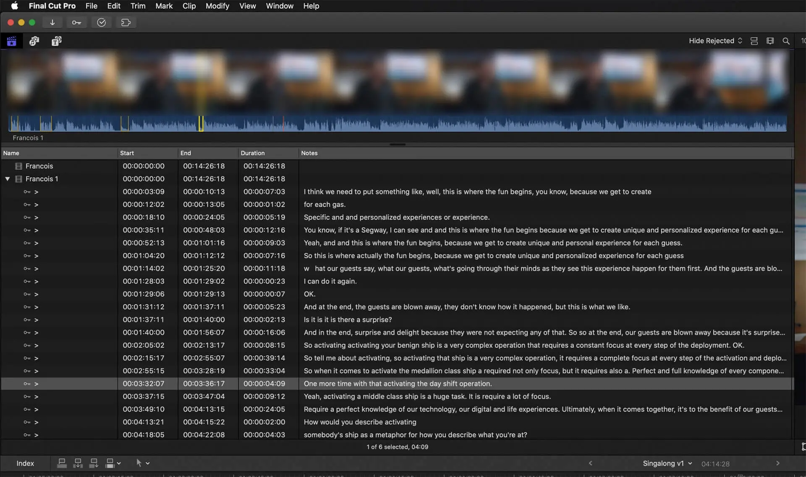Open the Modify menu
Image resolution: width=806 pixels, height=477 pixels.
click(x=217, y=6)
